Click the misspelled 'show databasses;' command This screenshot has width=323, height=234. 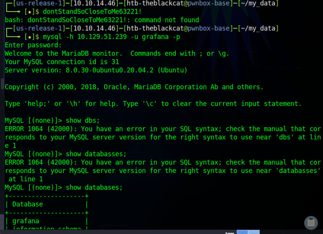(x=96, y=154)
